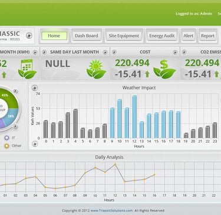Viewport: 221px width, 215px height.
Task: Click the 220.494 value in CO2 panel
Action: pyautogui.click(x=202, y=63)
